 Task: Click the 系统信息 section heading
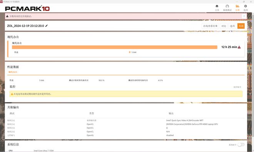pyautogui.click(x=13, y=144)
